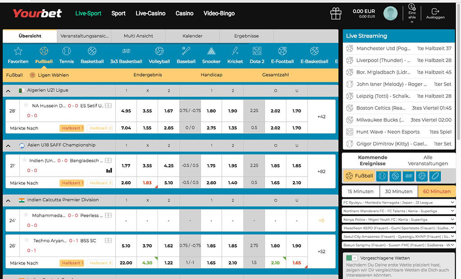The height and width of the screenshot is (279, 461).
Task: Favorite the Techno Aryan match star
Action: click(x=27, y=240)
